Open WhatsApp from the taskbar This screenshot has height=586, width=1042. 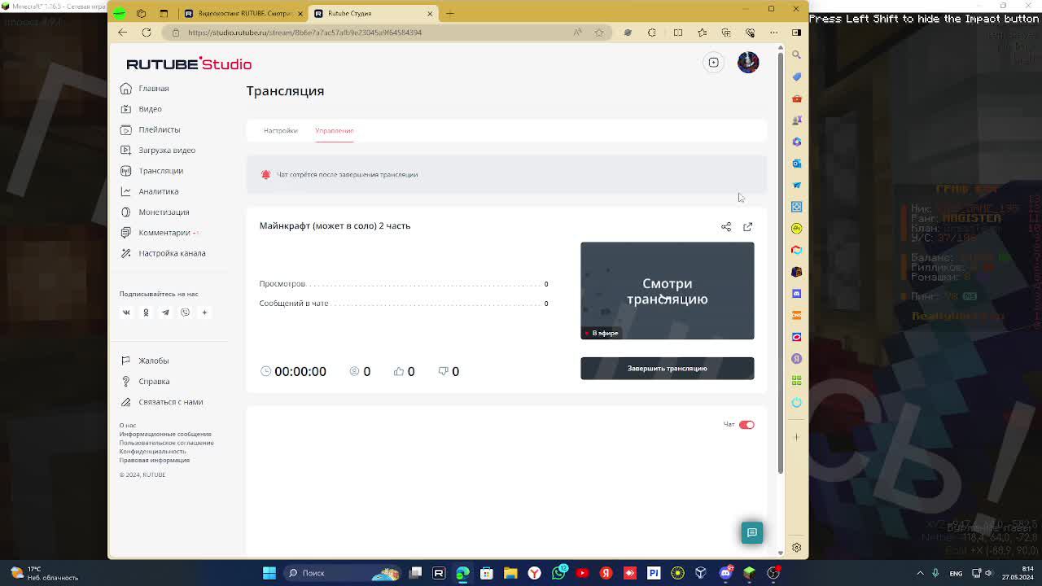pos(558,573)
